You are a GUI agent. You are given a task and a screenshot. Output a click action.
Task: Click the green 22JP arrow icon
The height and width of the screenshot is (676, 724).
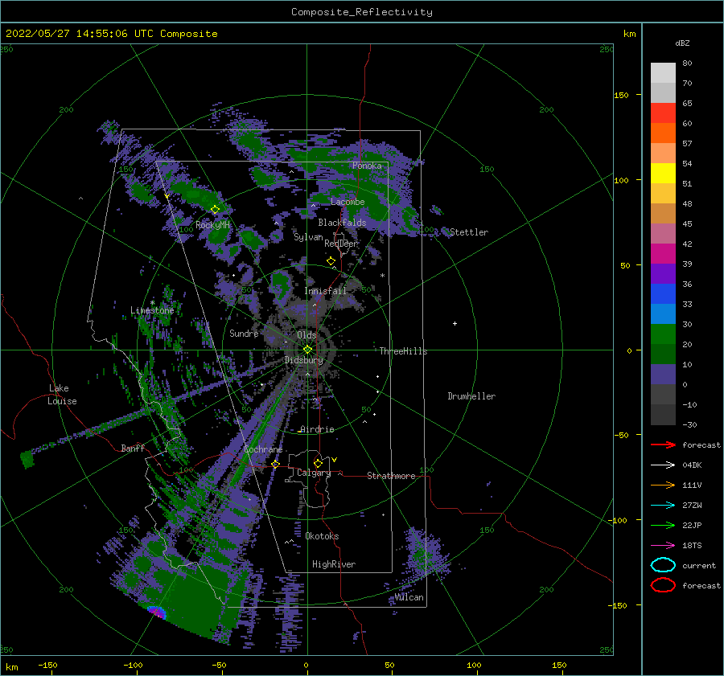tap(663, 525)
